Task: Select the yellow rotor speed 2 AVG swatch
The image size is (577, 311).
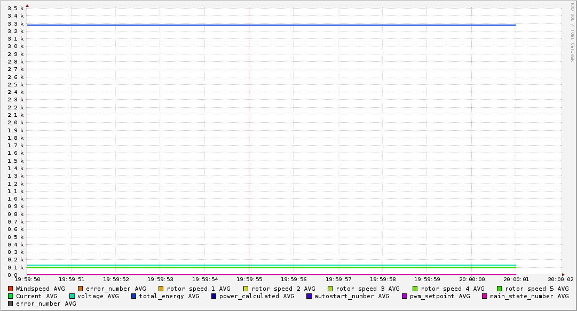Action: tap(246, 289)
